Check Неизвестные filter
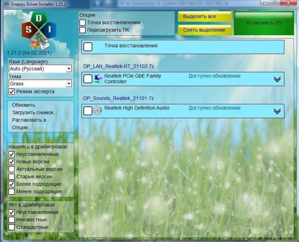This screenshot has width=299, height=242. pos(12,220)
